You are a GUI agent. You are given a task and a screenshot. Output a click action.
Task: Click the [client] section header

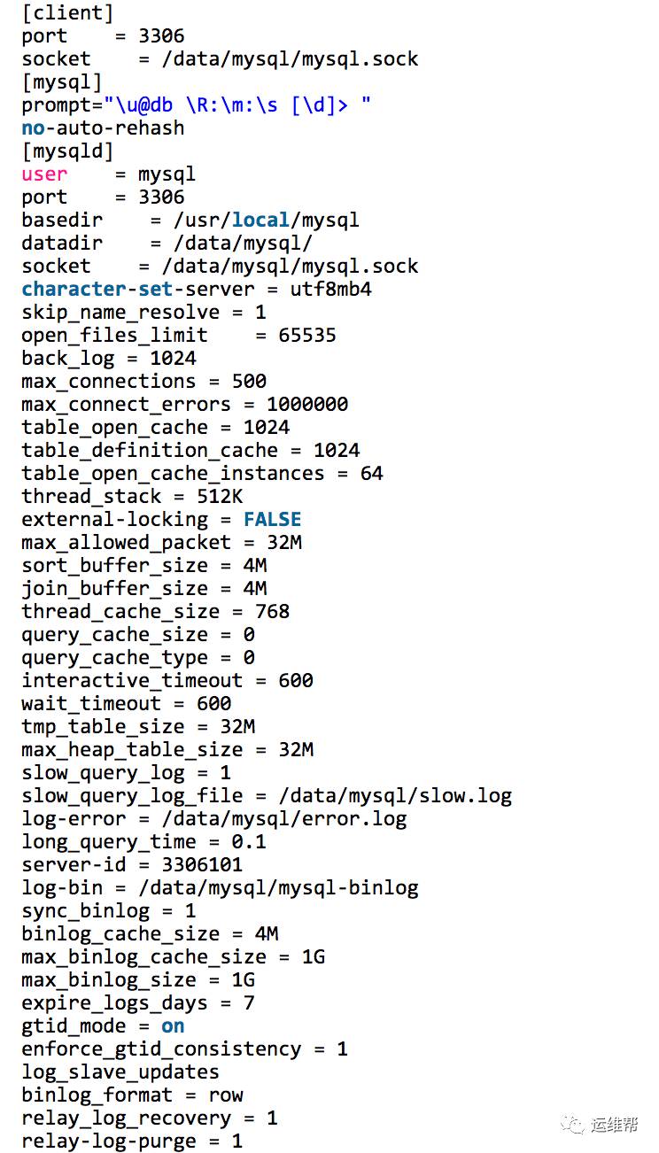(x=68, y=13)
